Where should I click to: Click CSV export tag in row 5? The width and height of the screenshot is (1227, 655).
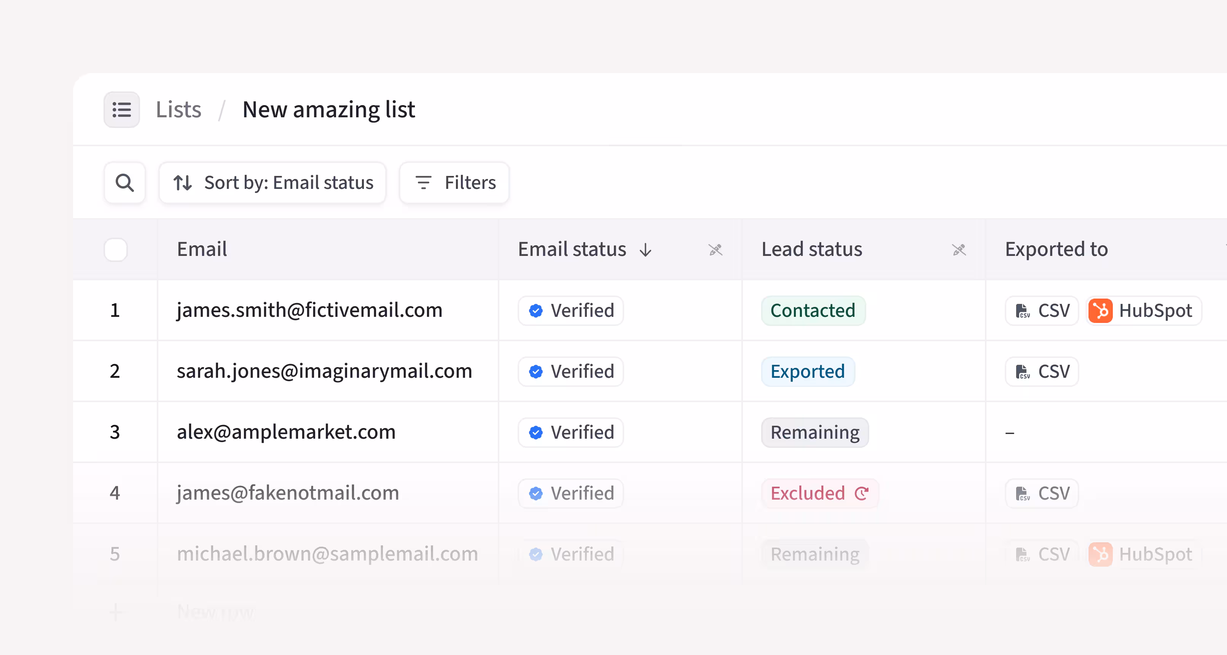coord(1042,554)
